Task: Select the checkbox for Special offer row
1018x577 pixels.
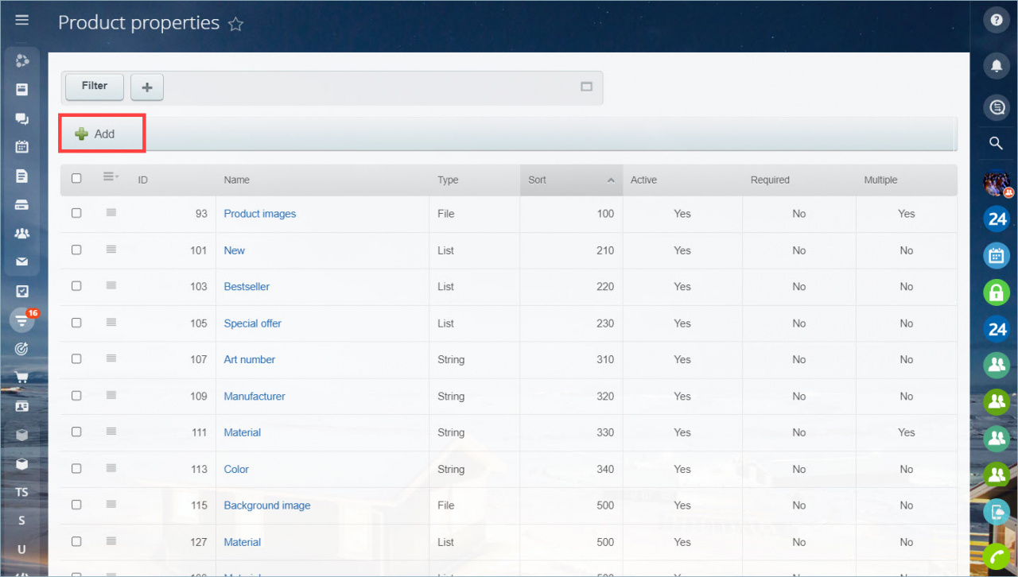Action: coord(76,323)
